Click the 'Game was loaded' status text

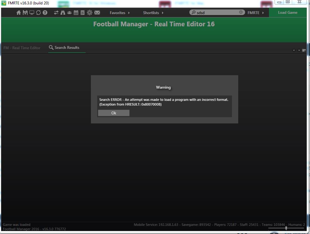[x=17, y=225]
